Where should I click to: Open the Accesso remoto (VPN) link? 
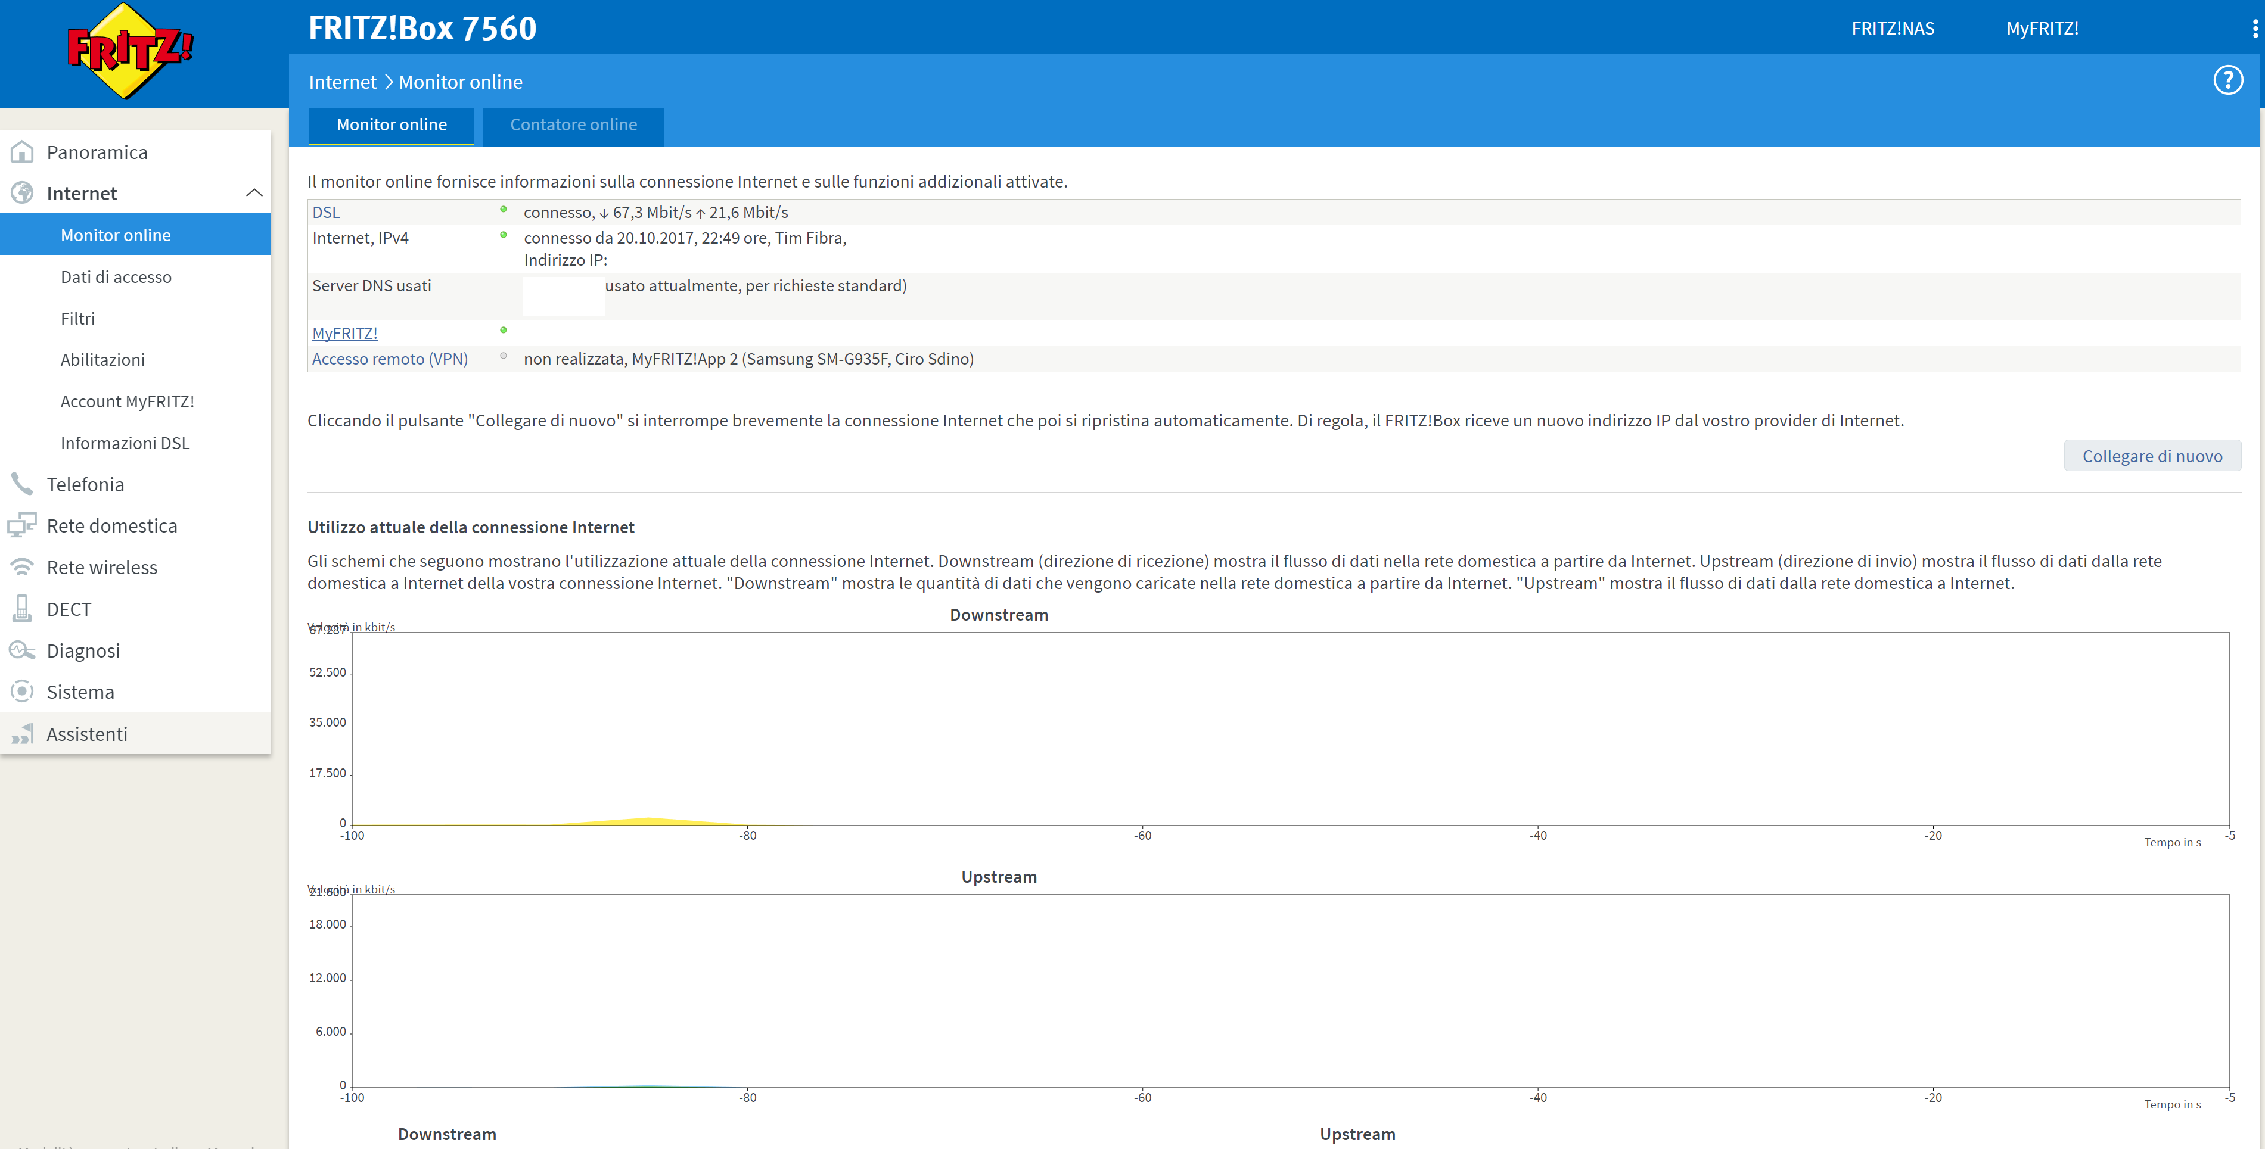[x=390, y=359]
